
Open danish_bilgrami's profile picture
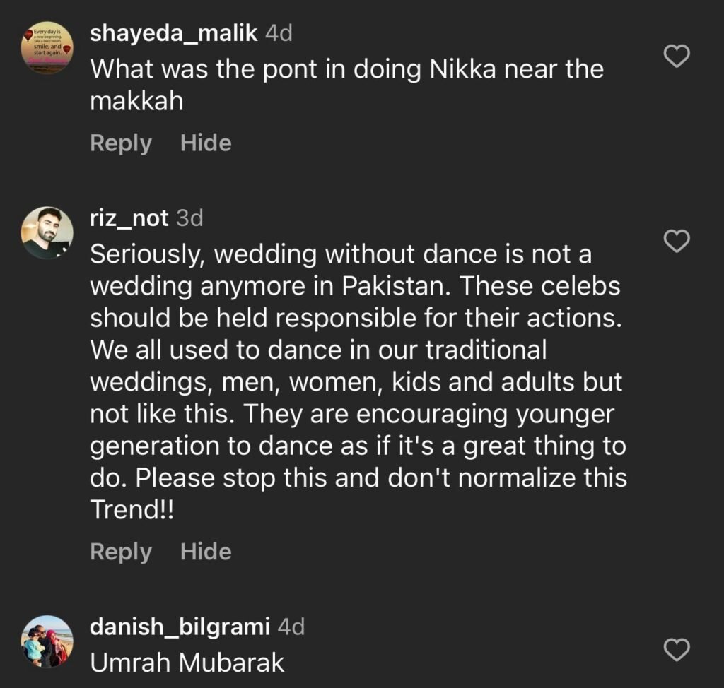[x=47, y=641]
